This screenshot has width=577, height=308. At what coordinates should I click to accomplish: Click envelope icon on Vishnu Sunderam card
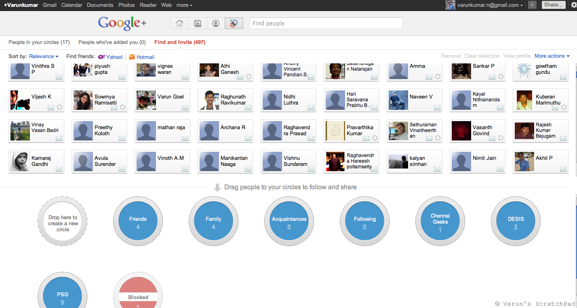(311, 169)
